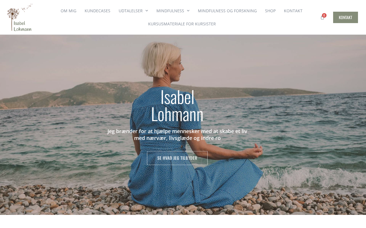Click the Isabel Lohmann dandelion logo
The image size is (366, 228).
tap(19, 17)
